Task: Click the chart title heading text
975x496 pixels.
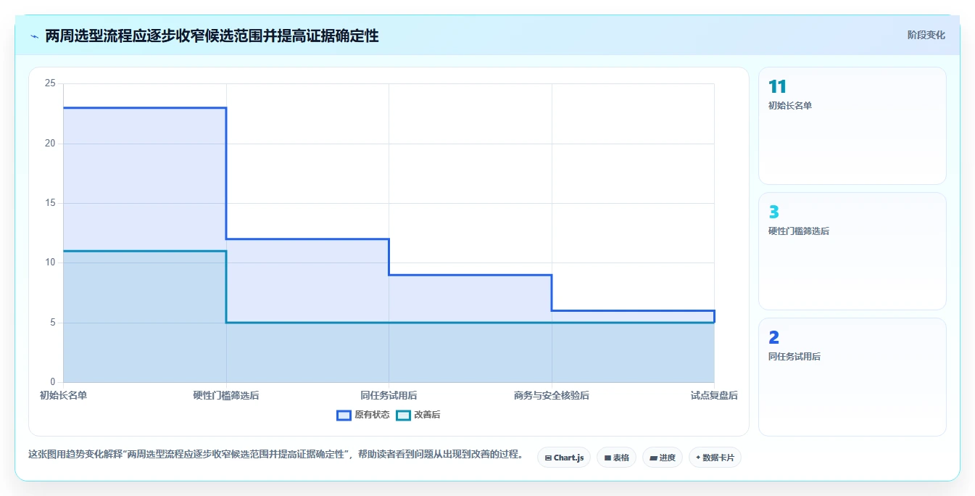Action: click(x=212, y=36)
